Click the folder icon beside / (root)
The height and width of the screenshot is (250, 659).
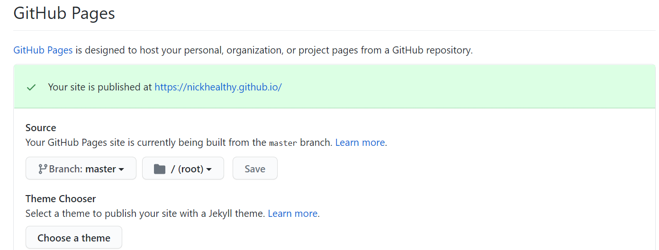(x=160, y=169)
